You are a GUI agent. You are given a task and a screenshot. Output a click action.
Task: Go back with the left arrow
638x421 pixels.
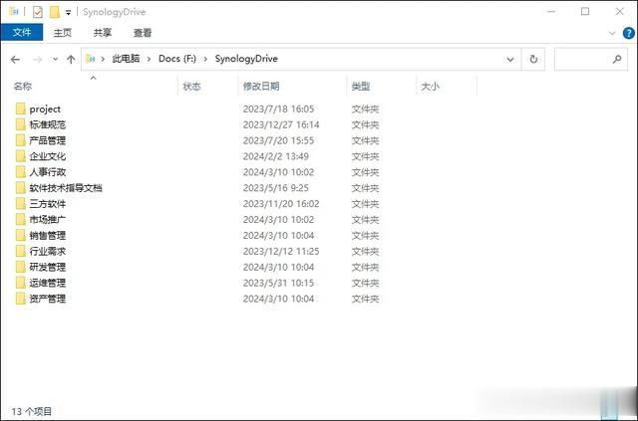point(16,60)
